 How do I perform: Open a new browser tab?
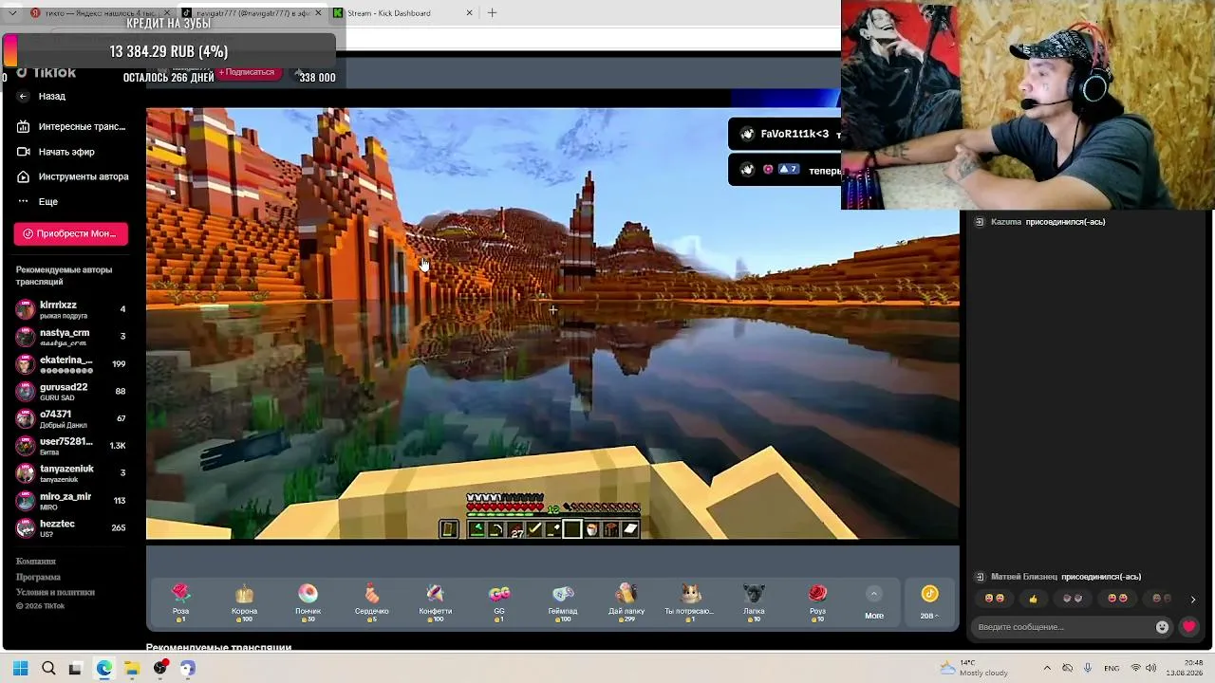click(492, 13)
